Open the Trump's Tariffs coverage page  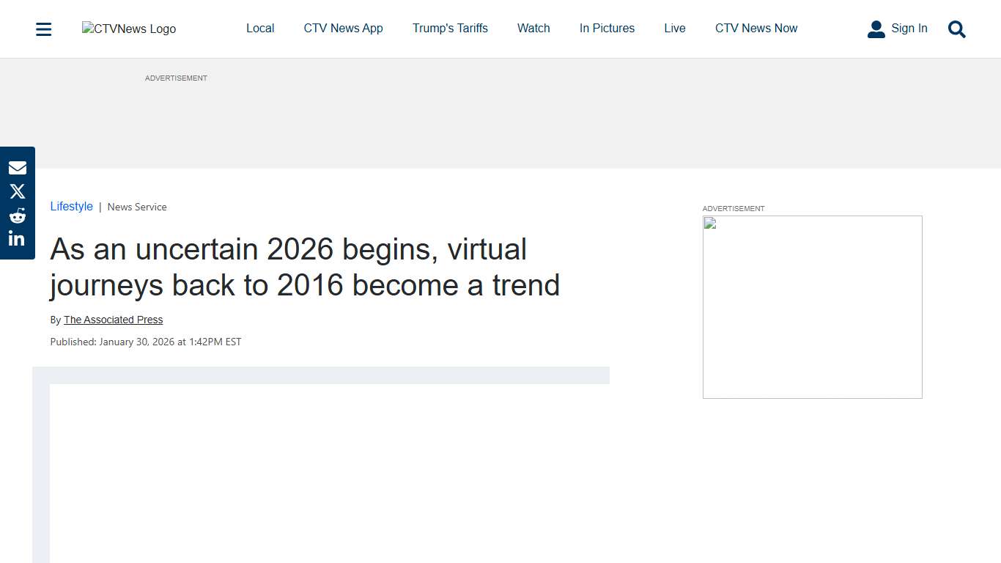pyautogui.click(x=450, y=28)
